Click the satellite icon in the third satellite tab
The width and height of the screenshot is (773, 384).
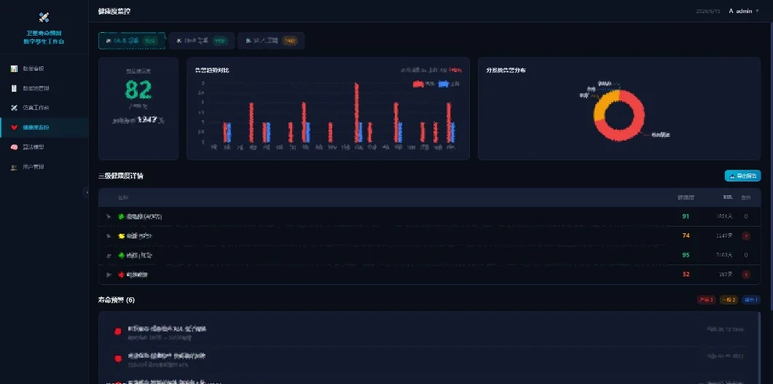[x=248, y=41]
